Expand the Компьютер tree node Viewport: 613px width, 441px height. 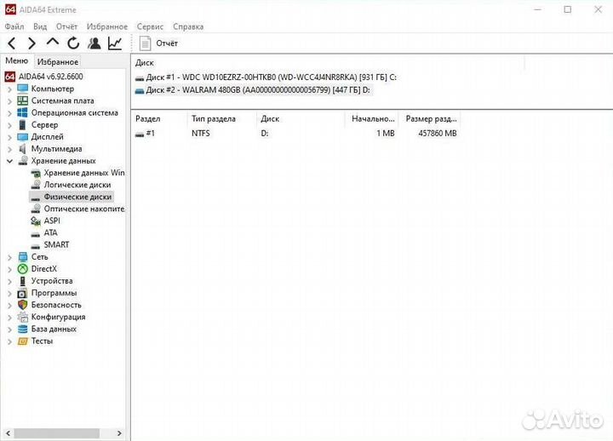[10, 89]
